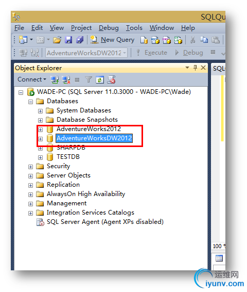The image size is (247, 292).
Task: Click the Cut scissors icon
Action: point(192,40)
